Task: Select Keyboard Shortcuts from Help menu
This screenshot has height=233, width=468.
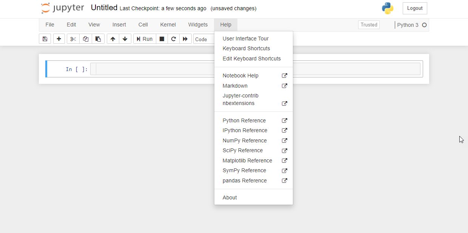Action: (246, 48)
